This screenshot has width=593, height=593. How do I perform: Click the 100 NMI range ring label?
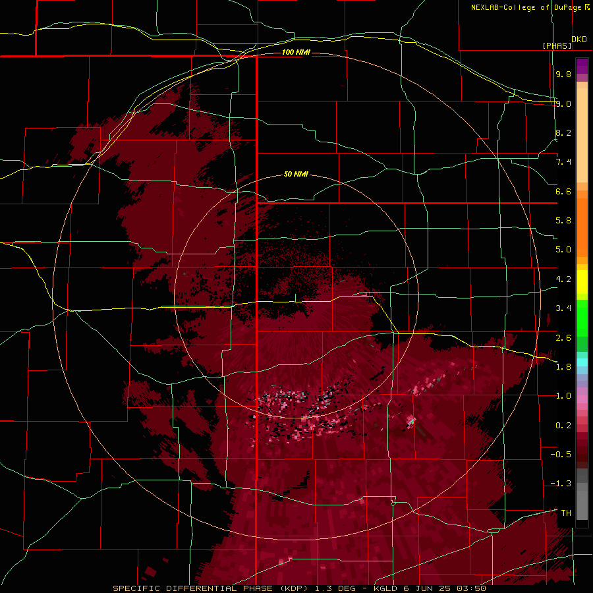coord(296,52)
